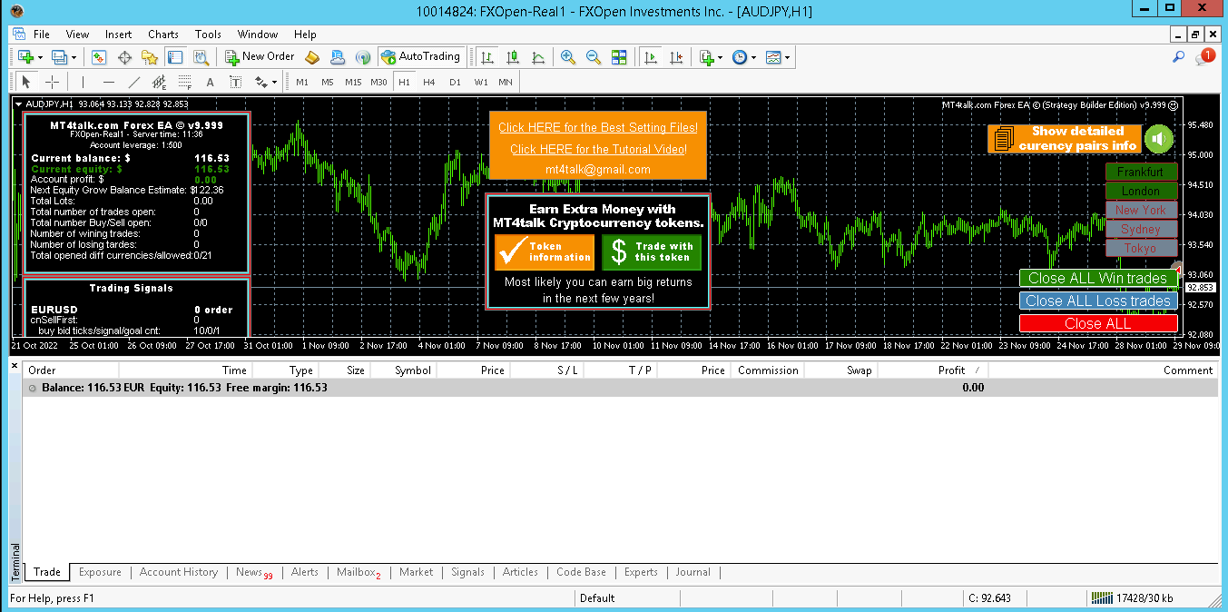Click the New Chart toolbar icon
Image resolution: width=1228 pixels, height=612 pixels.
pos(25,56)
